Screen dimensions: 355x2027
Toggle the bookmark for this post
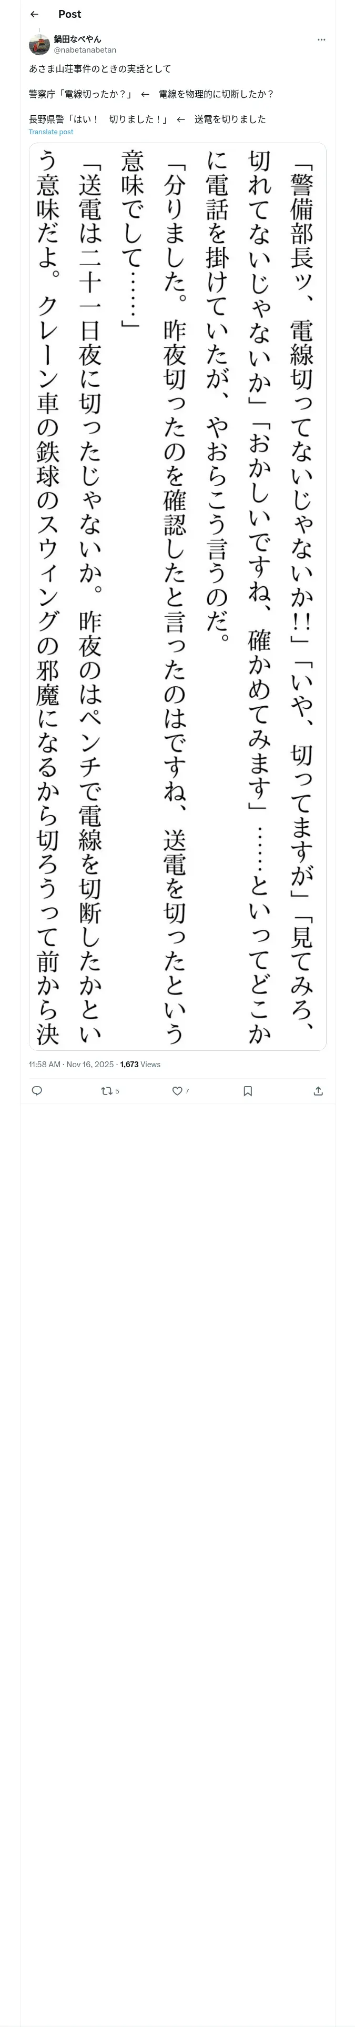click(248, 1091)
